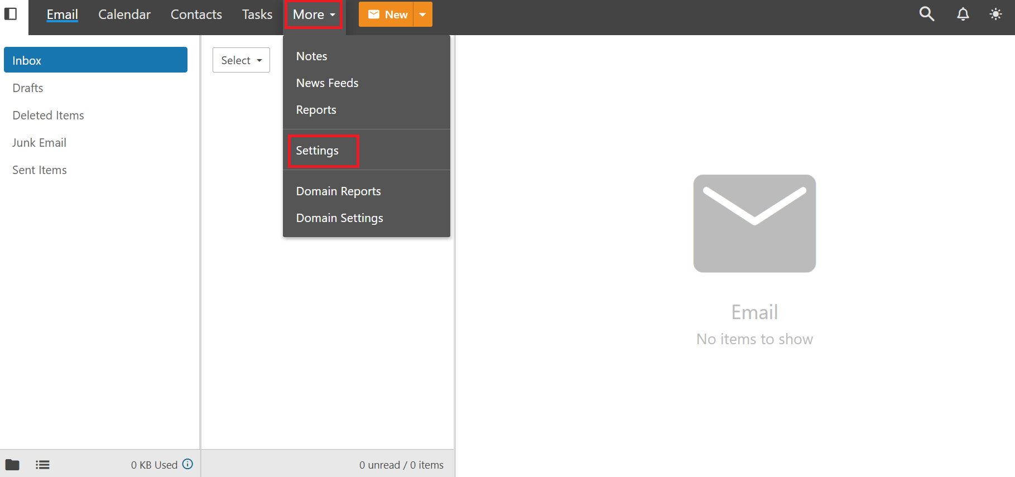Open the Sent Items folder
This screenshot has width=1015, height=477.
tap(40, 170)
